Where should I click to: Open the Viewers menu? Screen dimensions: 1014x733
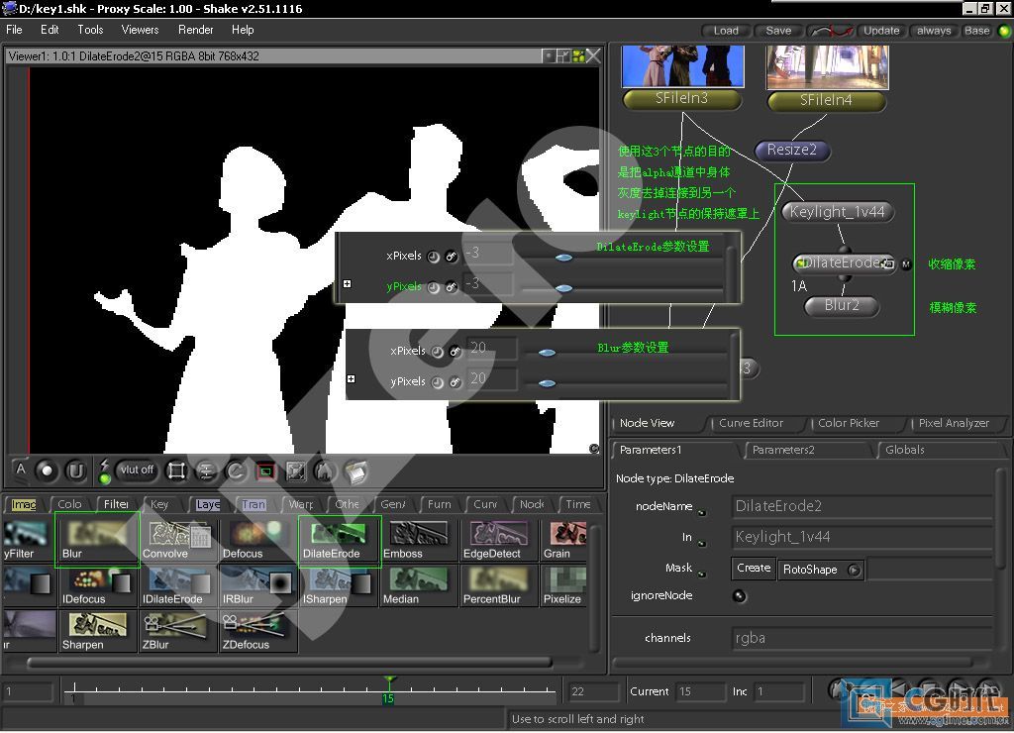click(x=140, y=30)
